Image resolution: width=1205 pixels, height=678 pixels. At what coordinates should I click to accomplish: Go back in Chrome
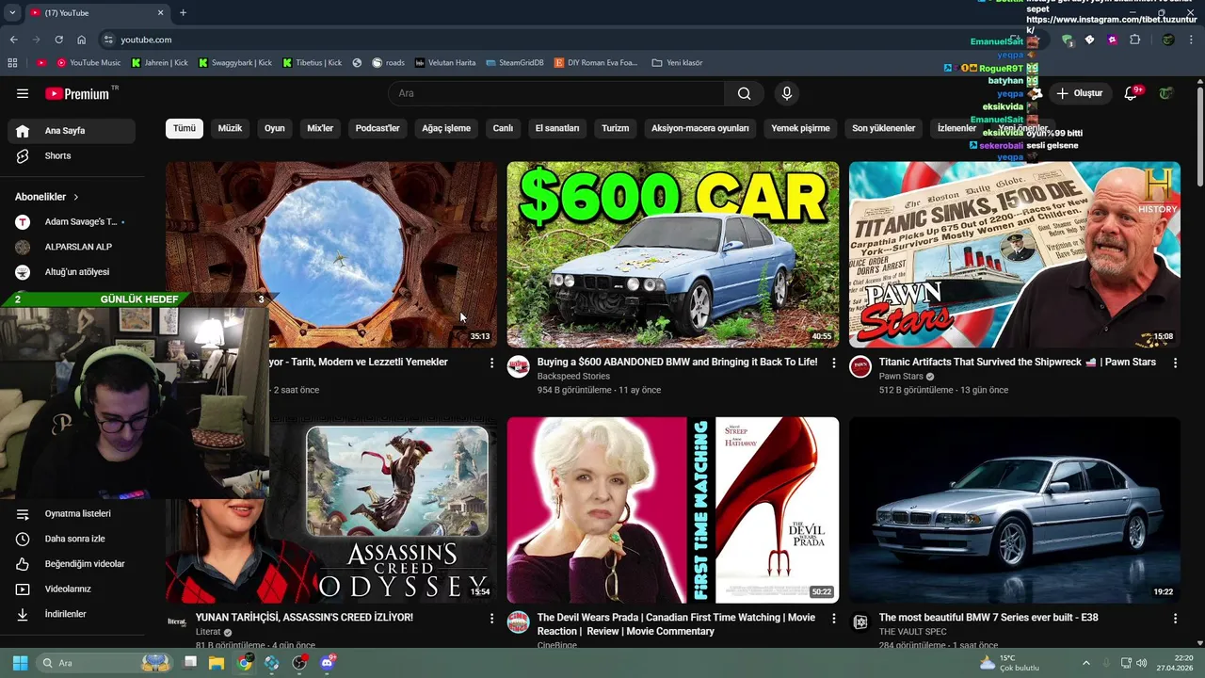13,40
